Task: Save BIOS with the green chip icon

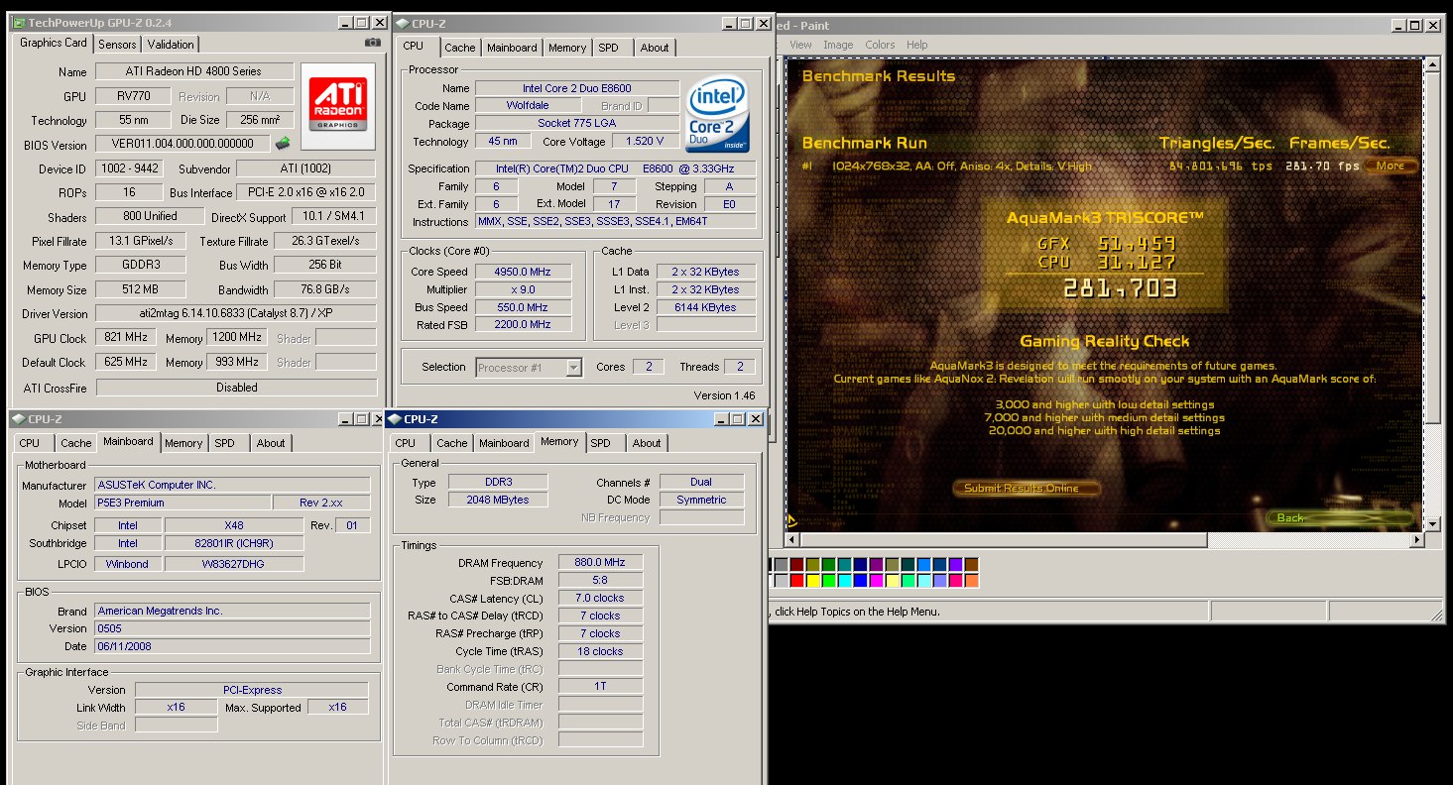Action: [283, 144]
